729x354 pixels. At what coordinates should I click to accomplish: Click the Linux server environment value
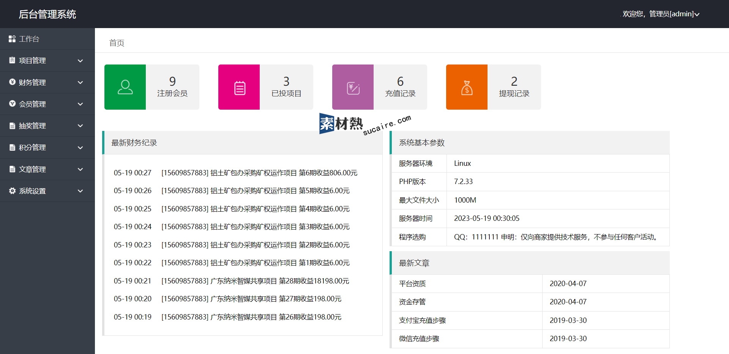click(x=462, y=163)
